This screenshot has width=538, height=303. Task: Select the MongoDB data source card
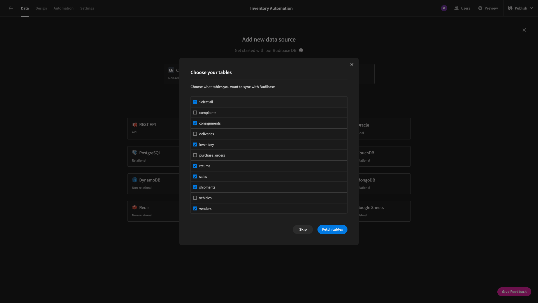(x=384, y=184)
